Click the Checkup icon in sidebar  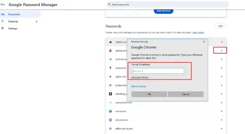point(3,21)
